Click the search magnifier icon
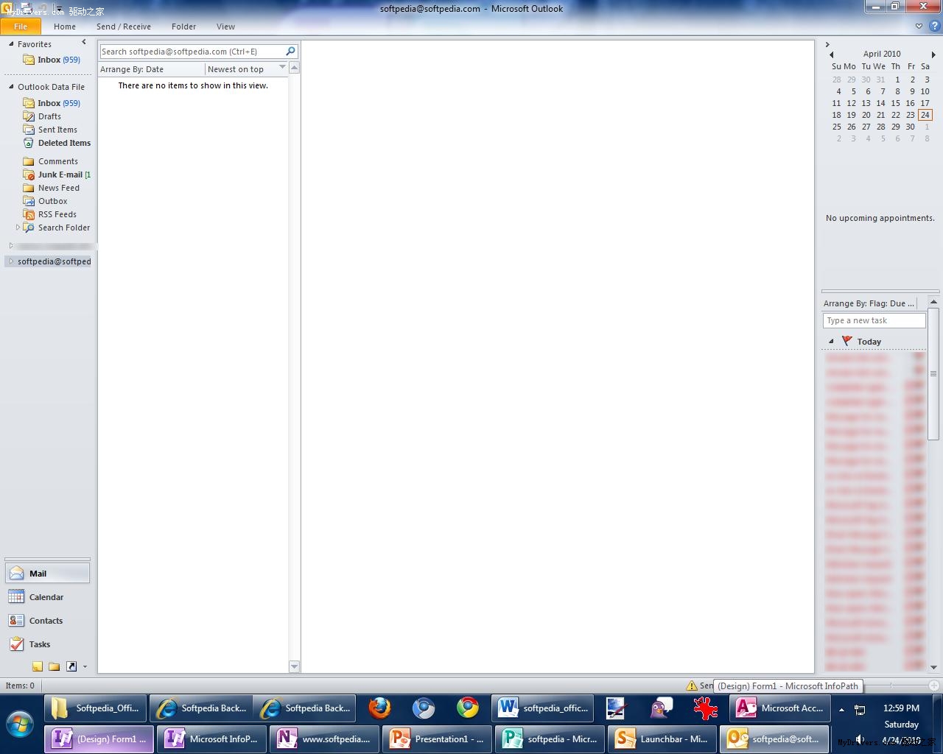The height and width of the screenshot is (754, 943). pos(290,52)
